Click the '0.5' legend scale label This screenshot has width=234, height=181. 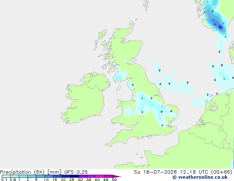(13, 180)
